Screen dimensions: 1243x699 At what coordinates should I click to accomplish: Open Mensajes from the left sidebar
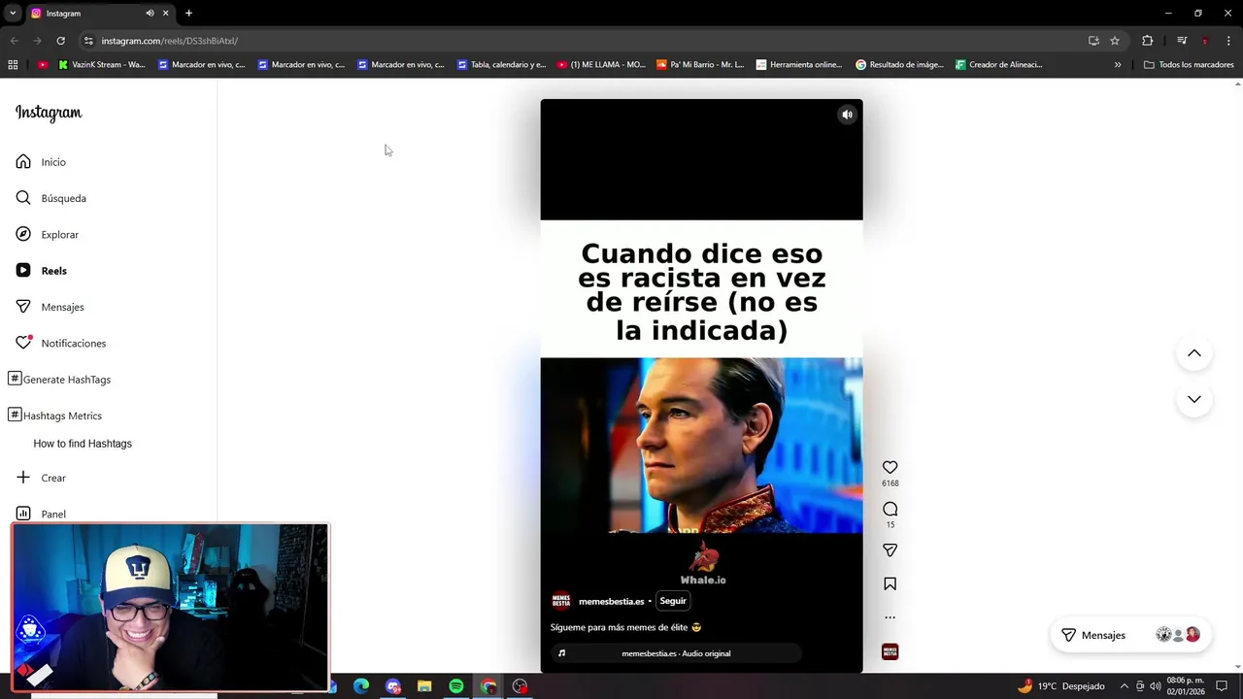pyautogui.click(x=50, y=307)
